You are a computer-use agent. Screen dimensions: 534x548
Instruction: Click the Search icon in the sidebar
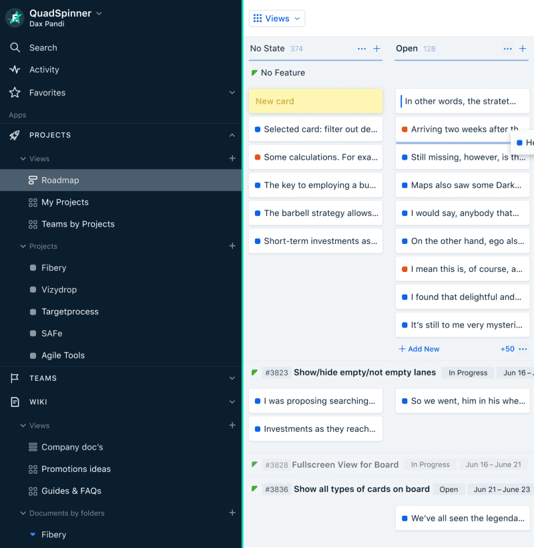coord(15,47)
